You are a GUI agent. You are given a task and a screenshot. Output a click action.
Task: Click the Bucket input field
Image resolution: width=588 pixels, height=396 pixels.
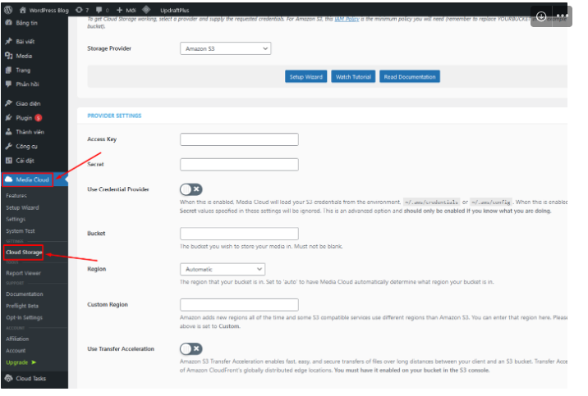click(x=239, y=234)
